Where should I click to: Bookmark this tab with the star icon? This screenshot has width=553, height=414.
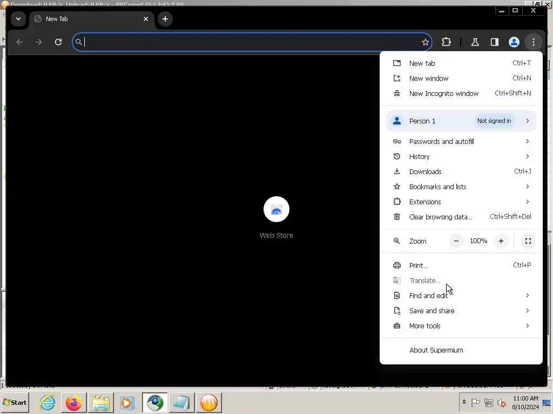point(426,42)
